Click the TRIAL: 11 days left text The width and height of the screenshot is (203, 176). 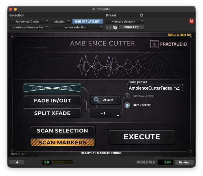pyautogui.click(x=179, y=35)
